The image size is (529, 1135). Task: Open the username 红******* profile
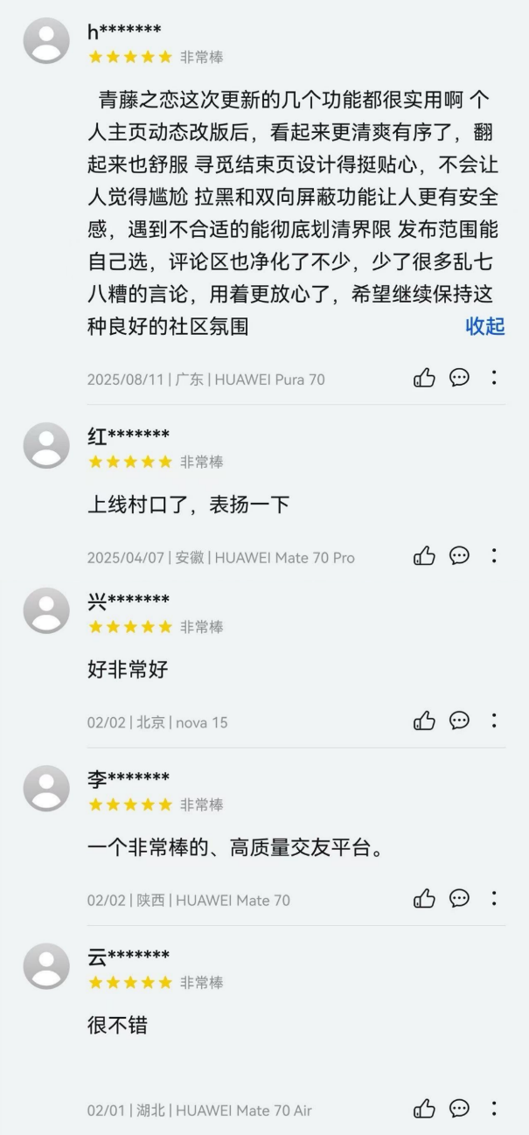coord(129,436)
